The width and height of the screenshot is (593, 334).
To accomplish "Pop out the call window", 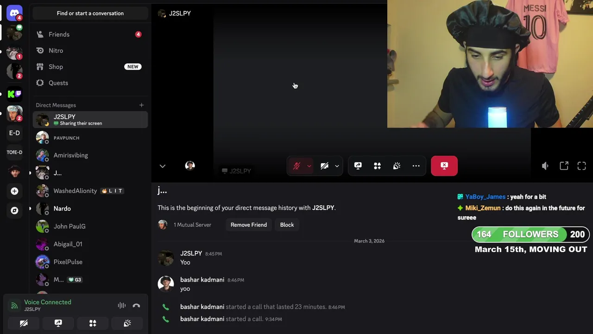I will [x=564, y=166].
